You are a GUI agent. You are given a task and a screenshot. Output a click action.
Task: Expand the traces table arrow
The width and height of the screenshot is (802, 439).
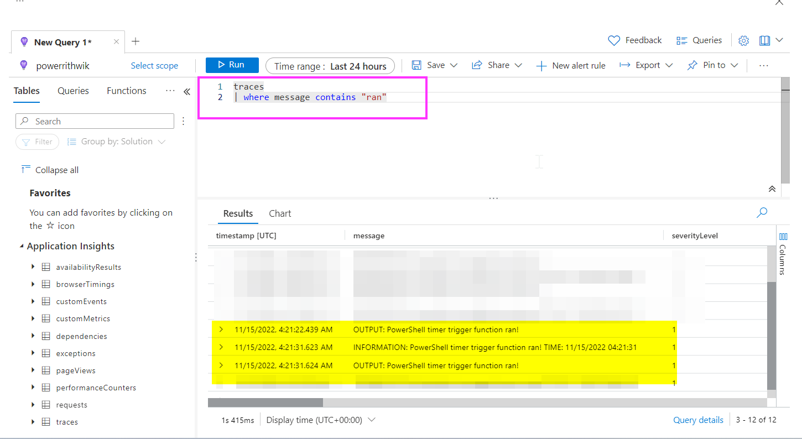pyautogui.click(x=33, y=422)
